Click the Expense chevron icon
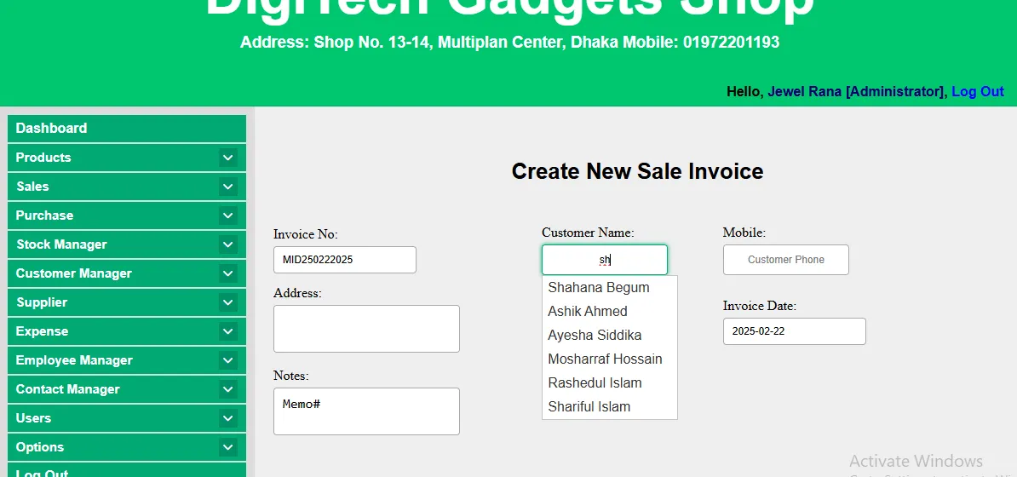This screenshot has height=477, width=1017. point(227,331)
